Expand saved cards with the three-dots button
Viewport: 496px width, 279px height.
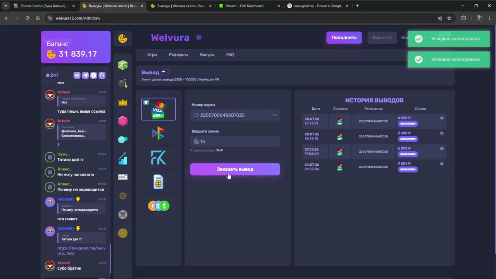pos(275,115)
